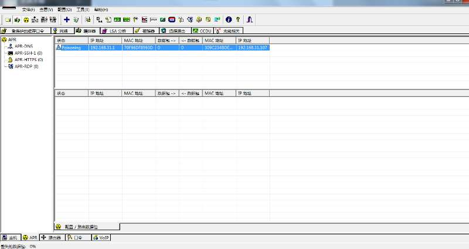The height and width of the screenshot is (249, 469).
Task: Click the 309C2348DE... MAC address cell
Action: tap(219, 48)
